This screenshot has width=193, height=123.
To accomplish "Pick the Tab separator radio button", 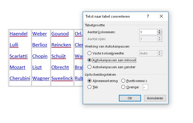I will [89, 87].
